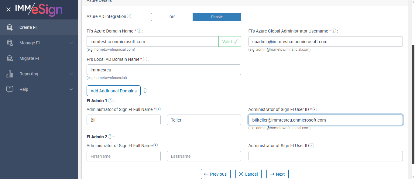Click info icon for FI's Local AD Domain Name
Image resolution: width=415 pixels, height=179 pixels.
pyautogui.click(x=145, y=59)
